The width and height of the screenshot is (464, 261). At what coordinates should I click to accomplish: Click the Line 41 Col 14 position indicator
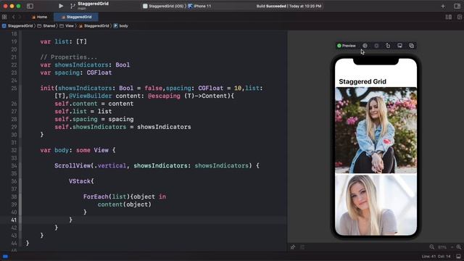(x=436, y=256)
